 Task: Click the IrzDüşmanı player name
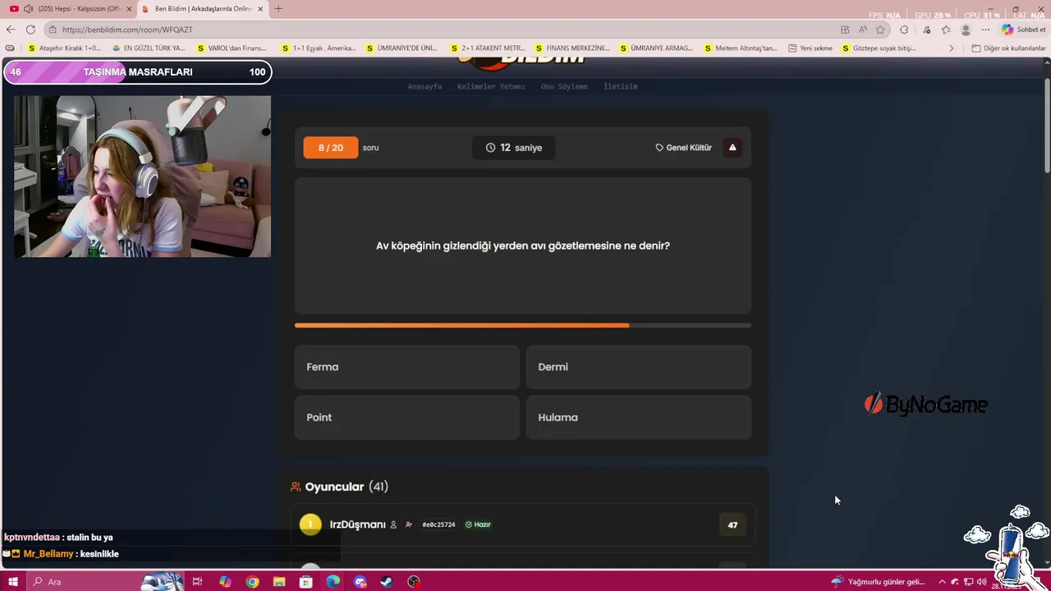pyautogui.click(x=357, y=525)
